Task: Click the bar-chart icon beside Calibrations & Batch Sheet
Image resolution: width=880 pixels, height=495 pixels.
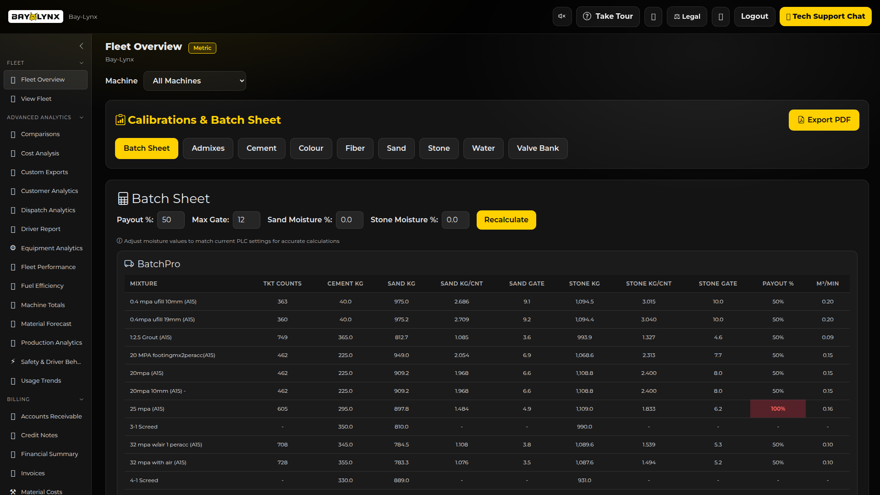Action: pyautogui.click(x=120, y=120)
